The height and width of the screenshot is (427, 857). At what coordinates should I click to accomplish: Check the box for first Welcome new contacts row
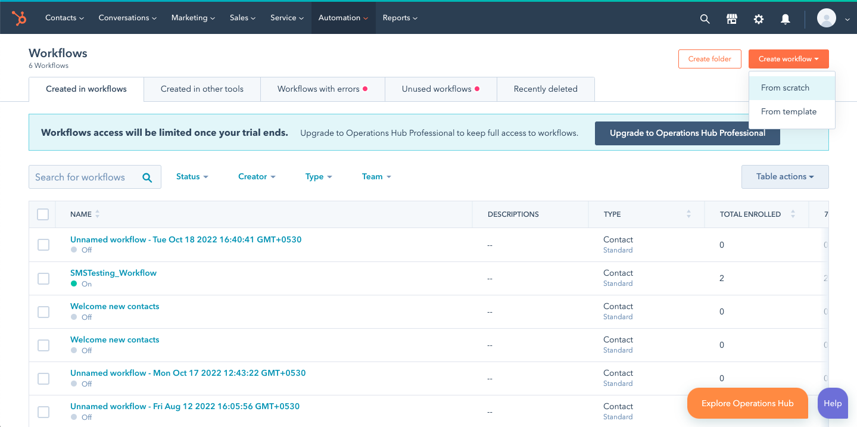click(x=43, y=311)
